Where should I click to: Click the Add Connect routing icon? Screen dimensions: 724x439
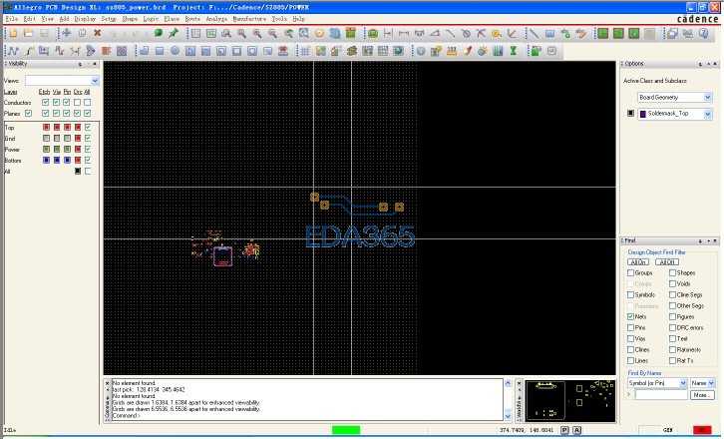click(x=13, y=51)
